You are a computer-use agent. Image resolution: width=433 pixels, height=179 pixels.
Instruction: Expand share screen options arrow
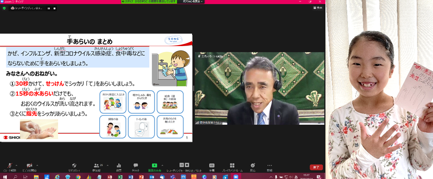click(x=162, y=166)
